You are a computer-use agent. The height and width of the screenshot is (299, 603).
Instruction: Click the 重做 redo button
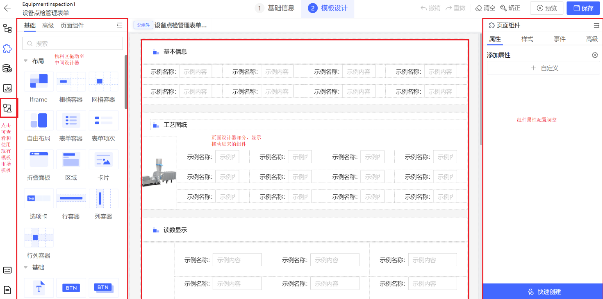[455, 8]
